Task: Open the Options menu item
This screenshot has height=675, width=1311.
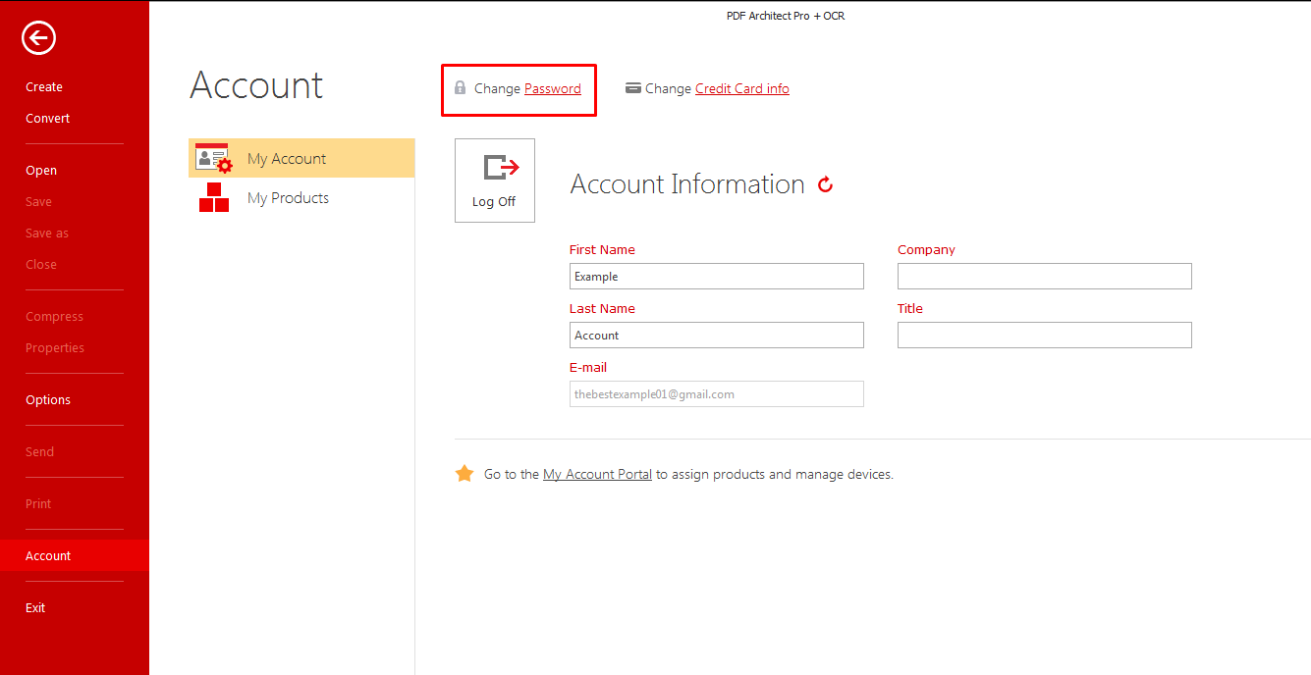Action: (x=48, y=400)
